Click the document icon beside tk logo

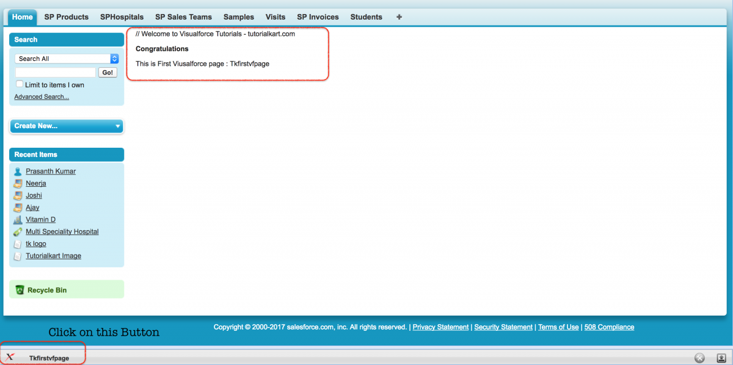coord(18,244)
